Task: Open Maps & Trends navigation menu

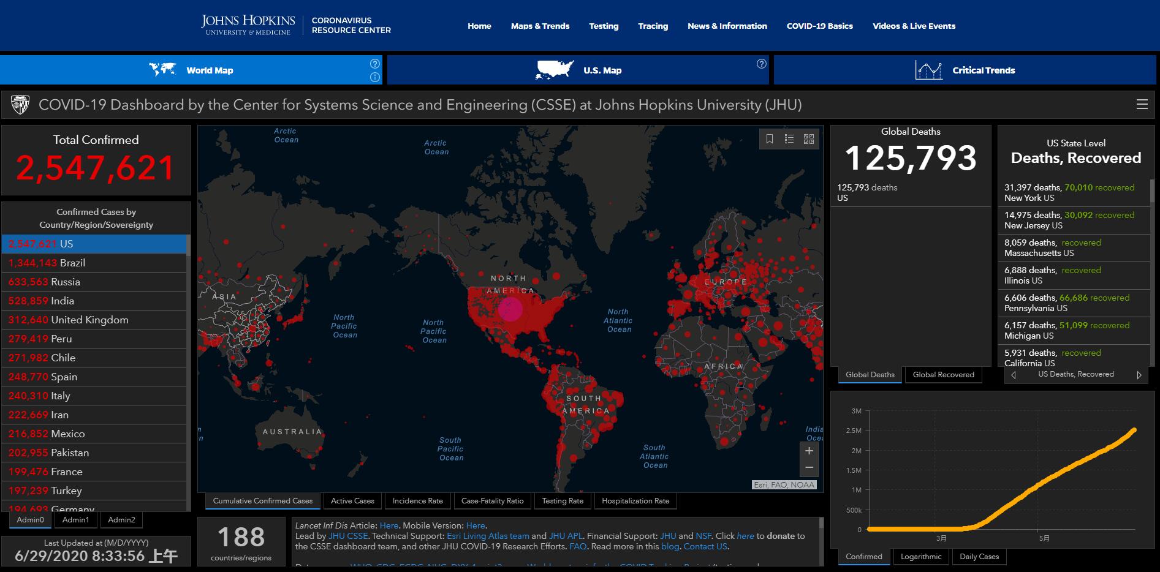Action: pos(540,26)
